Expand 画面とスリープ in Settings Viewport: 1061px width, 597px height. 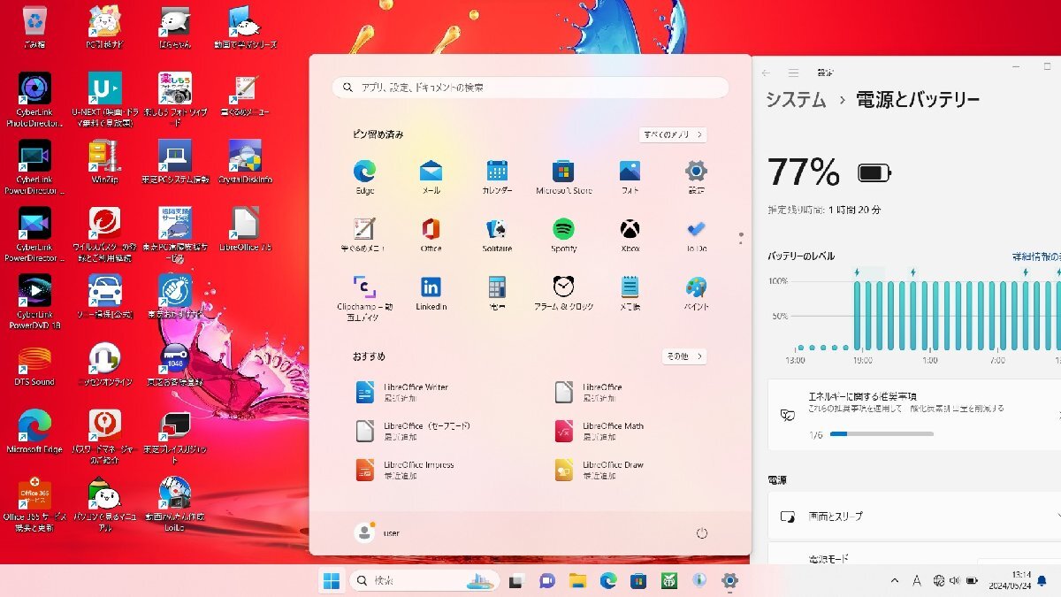pos(914,516)
